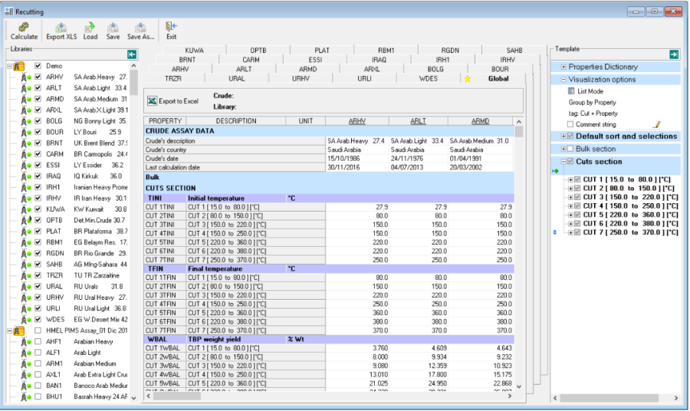Expand the CUT 5 node

570,215
